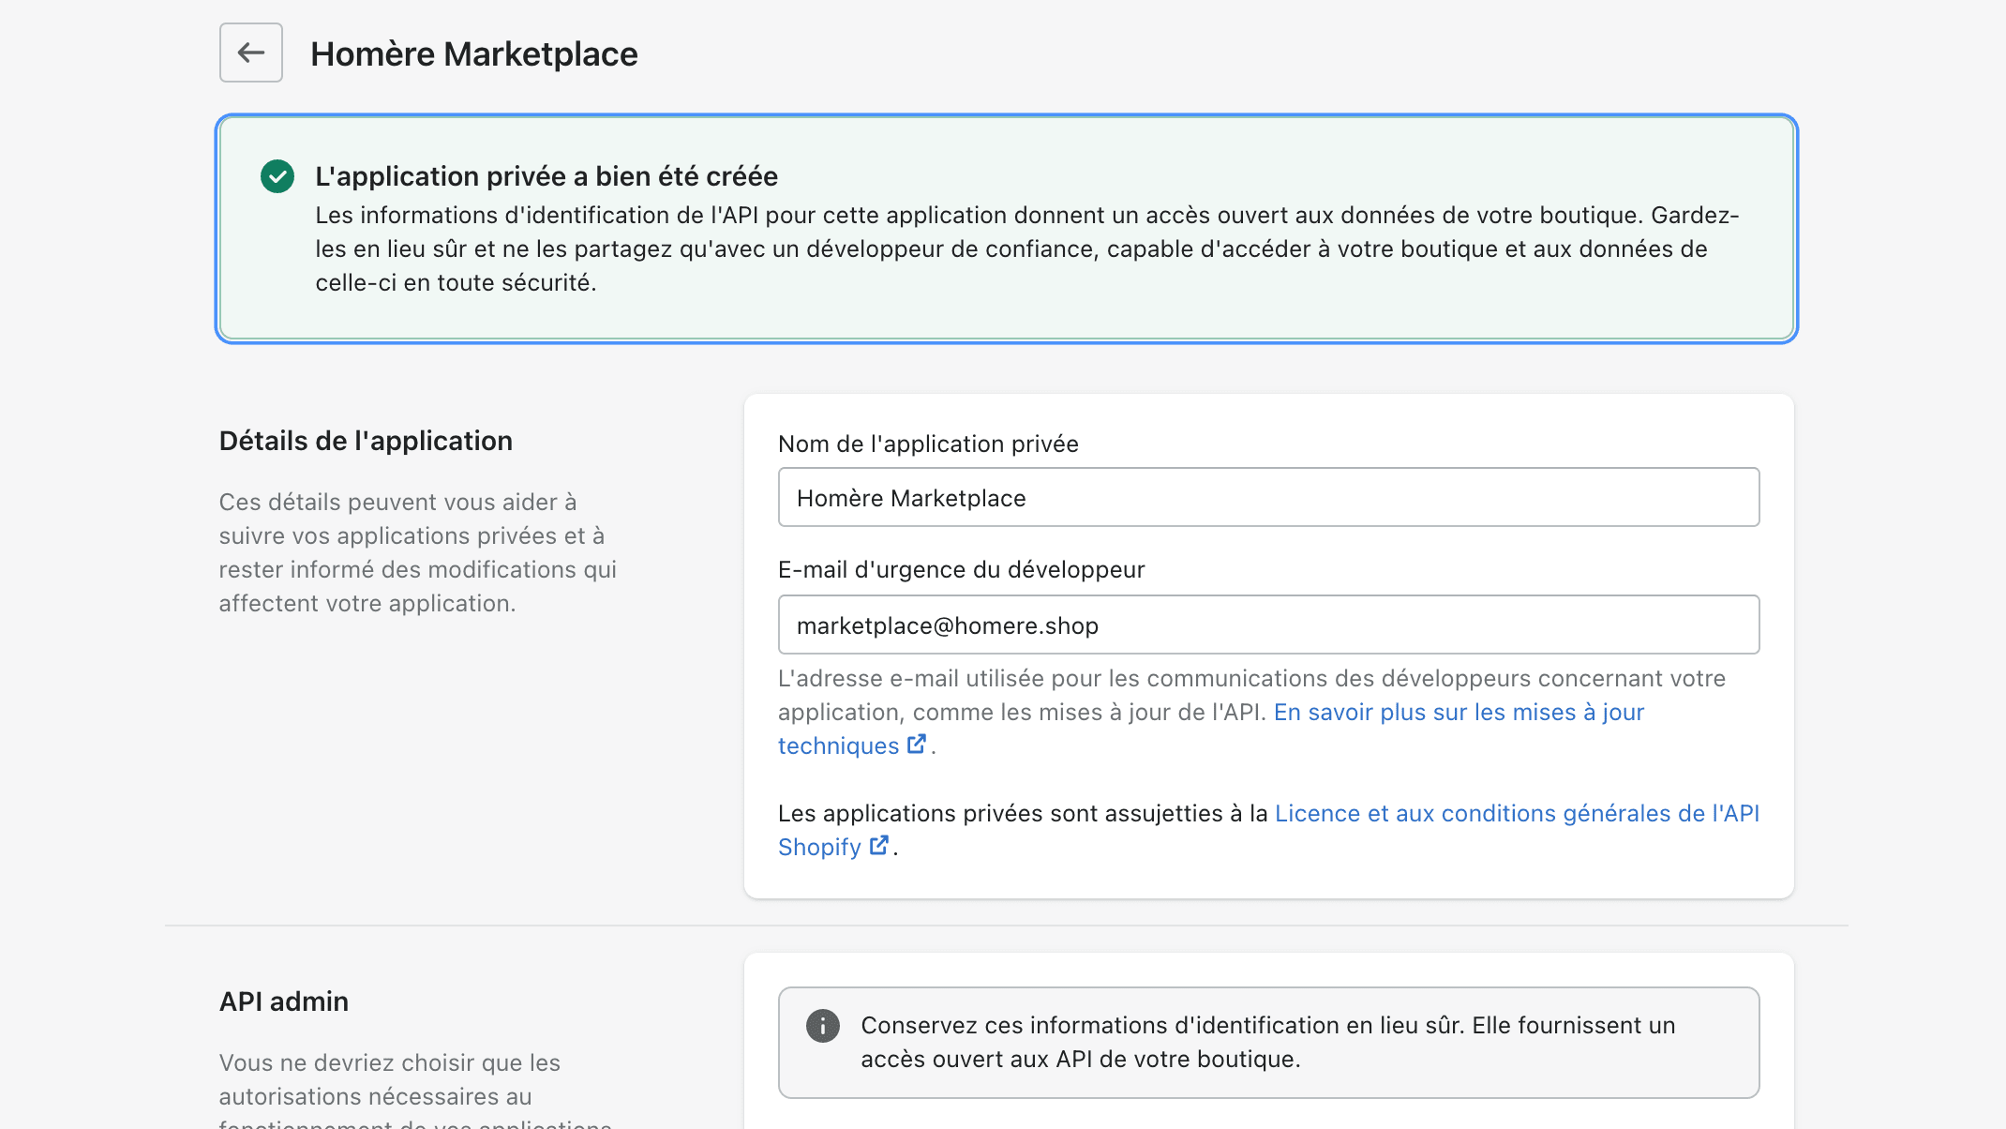Click the description 'Ces détails peuvent vous aider'
The height and width of the screenshot is (1129, 2006).
(418, 553)
